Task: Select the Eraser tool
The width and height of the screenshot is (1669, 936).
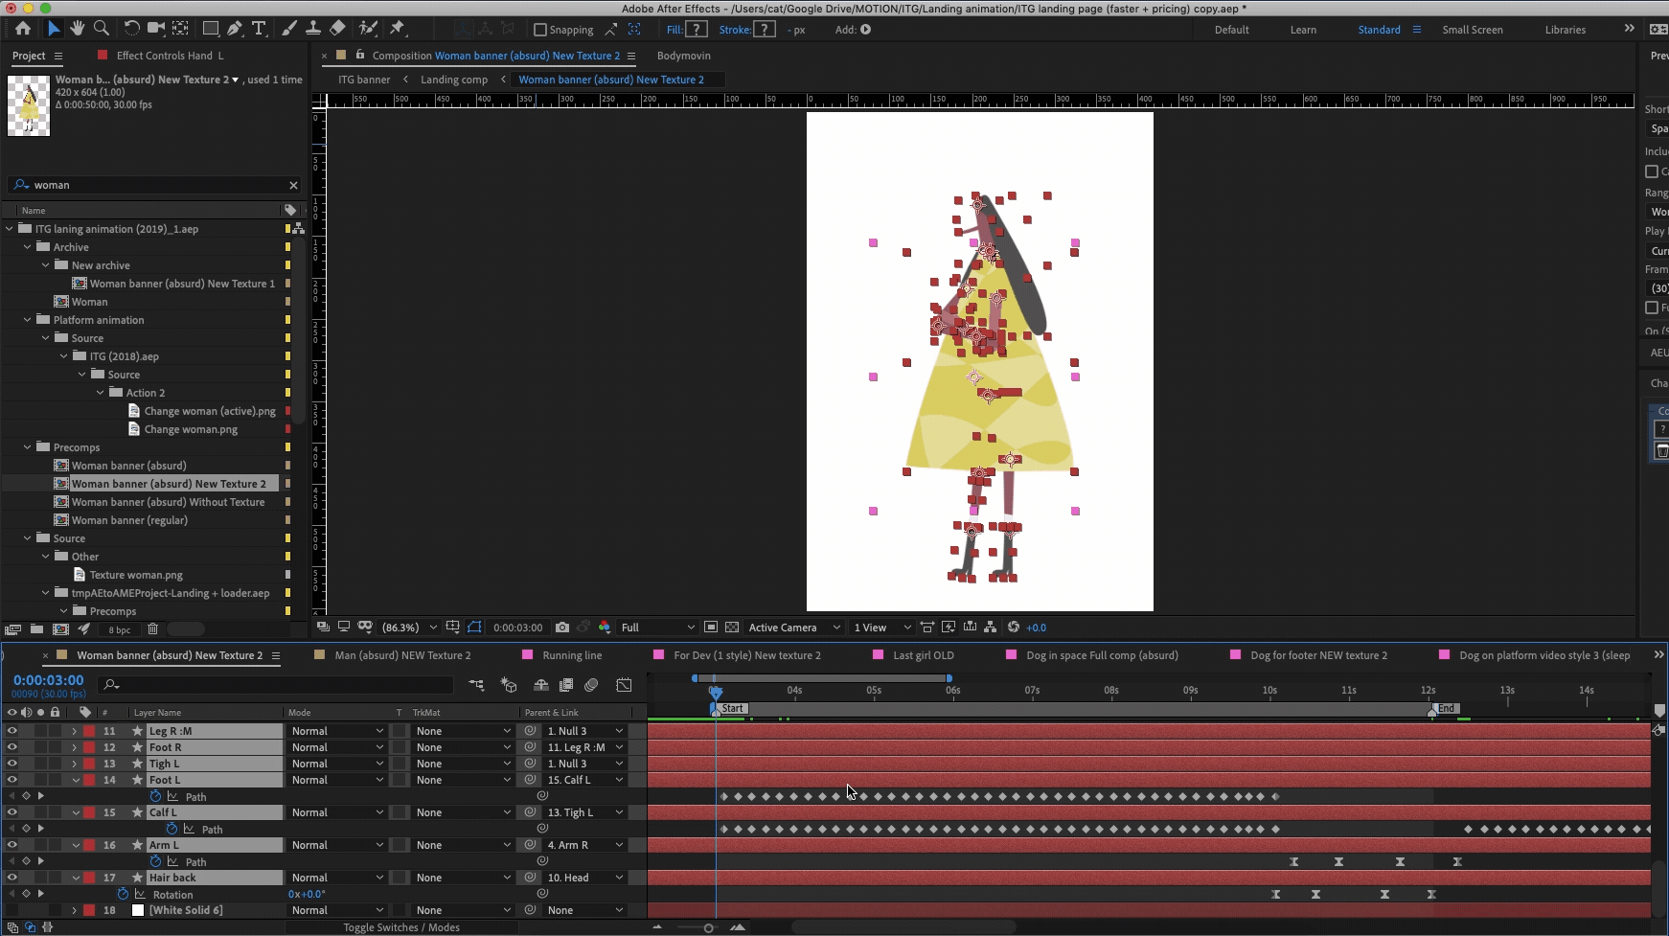Action: [x=337, y=29]
